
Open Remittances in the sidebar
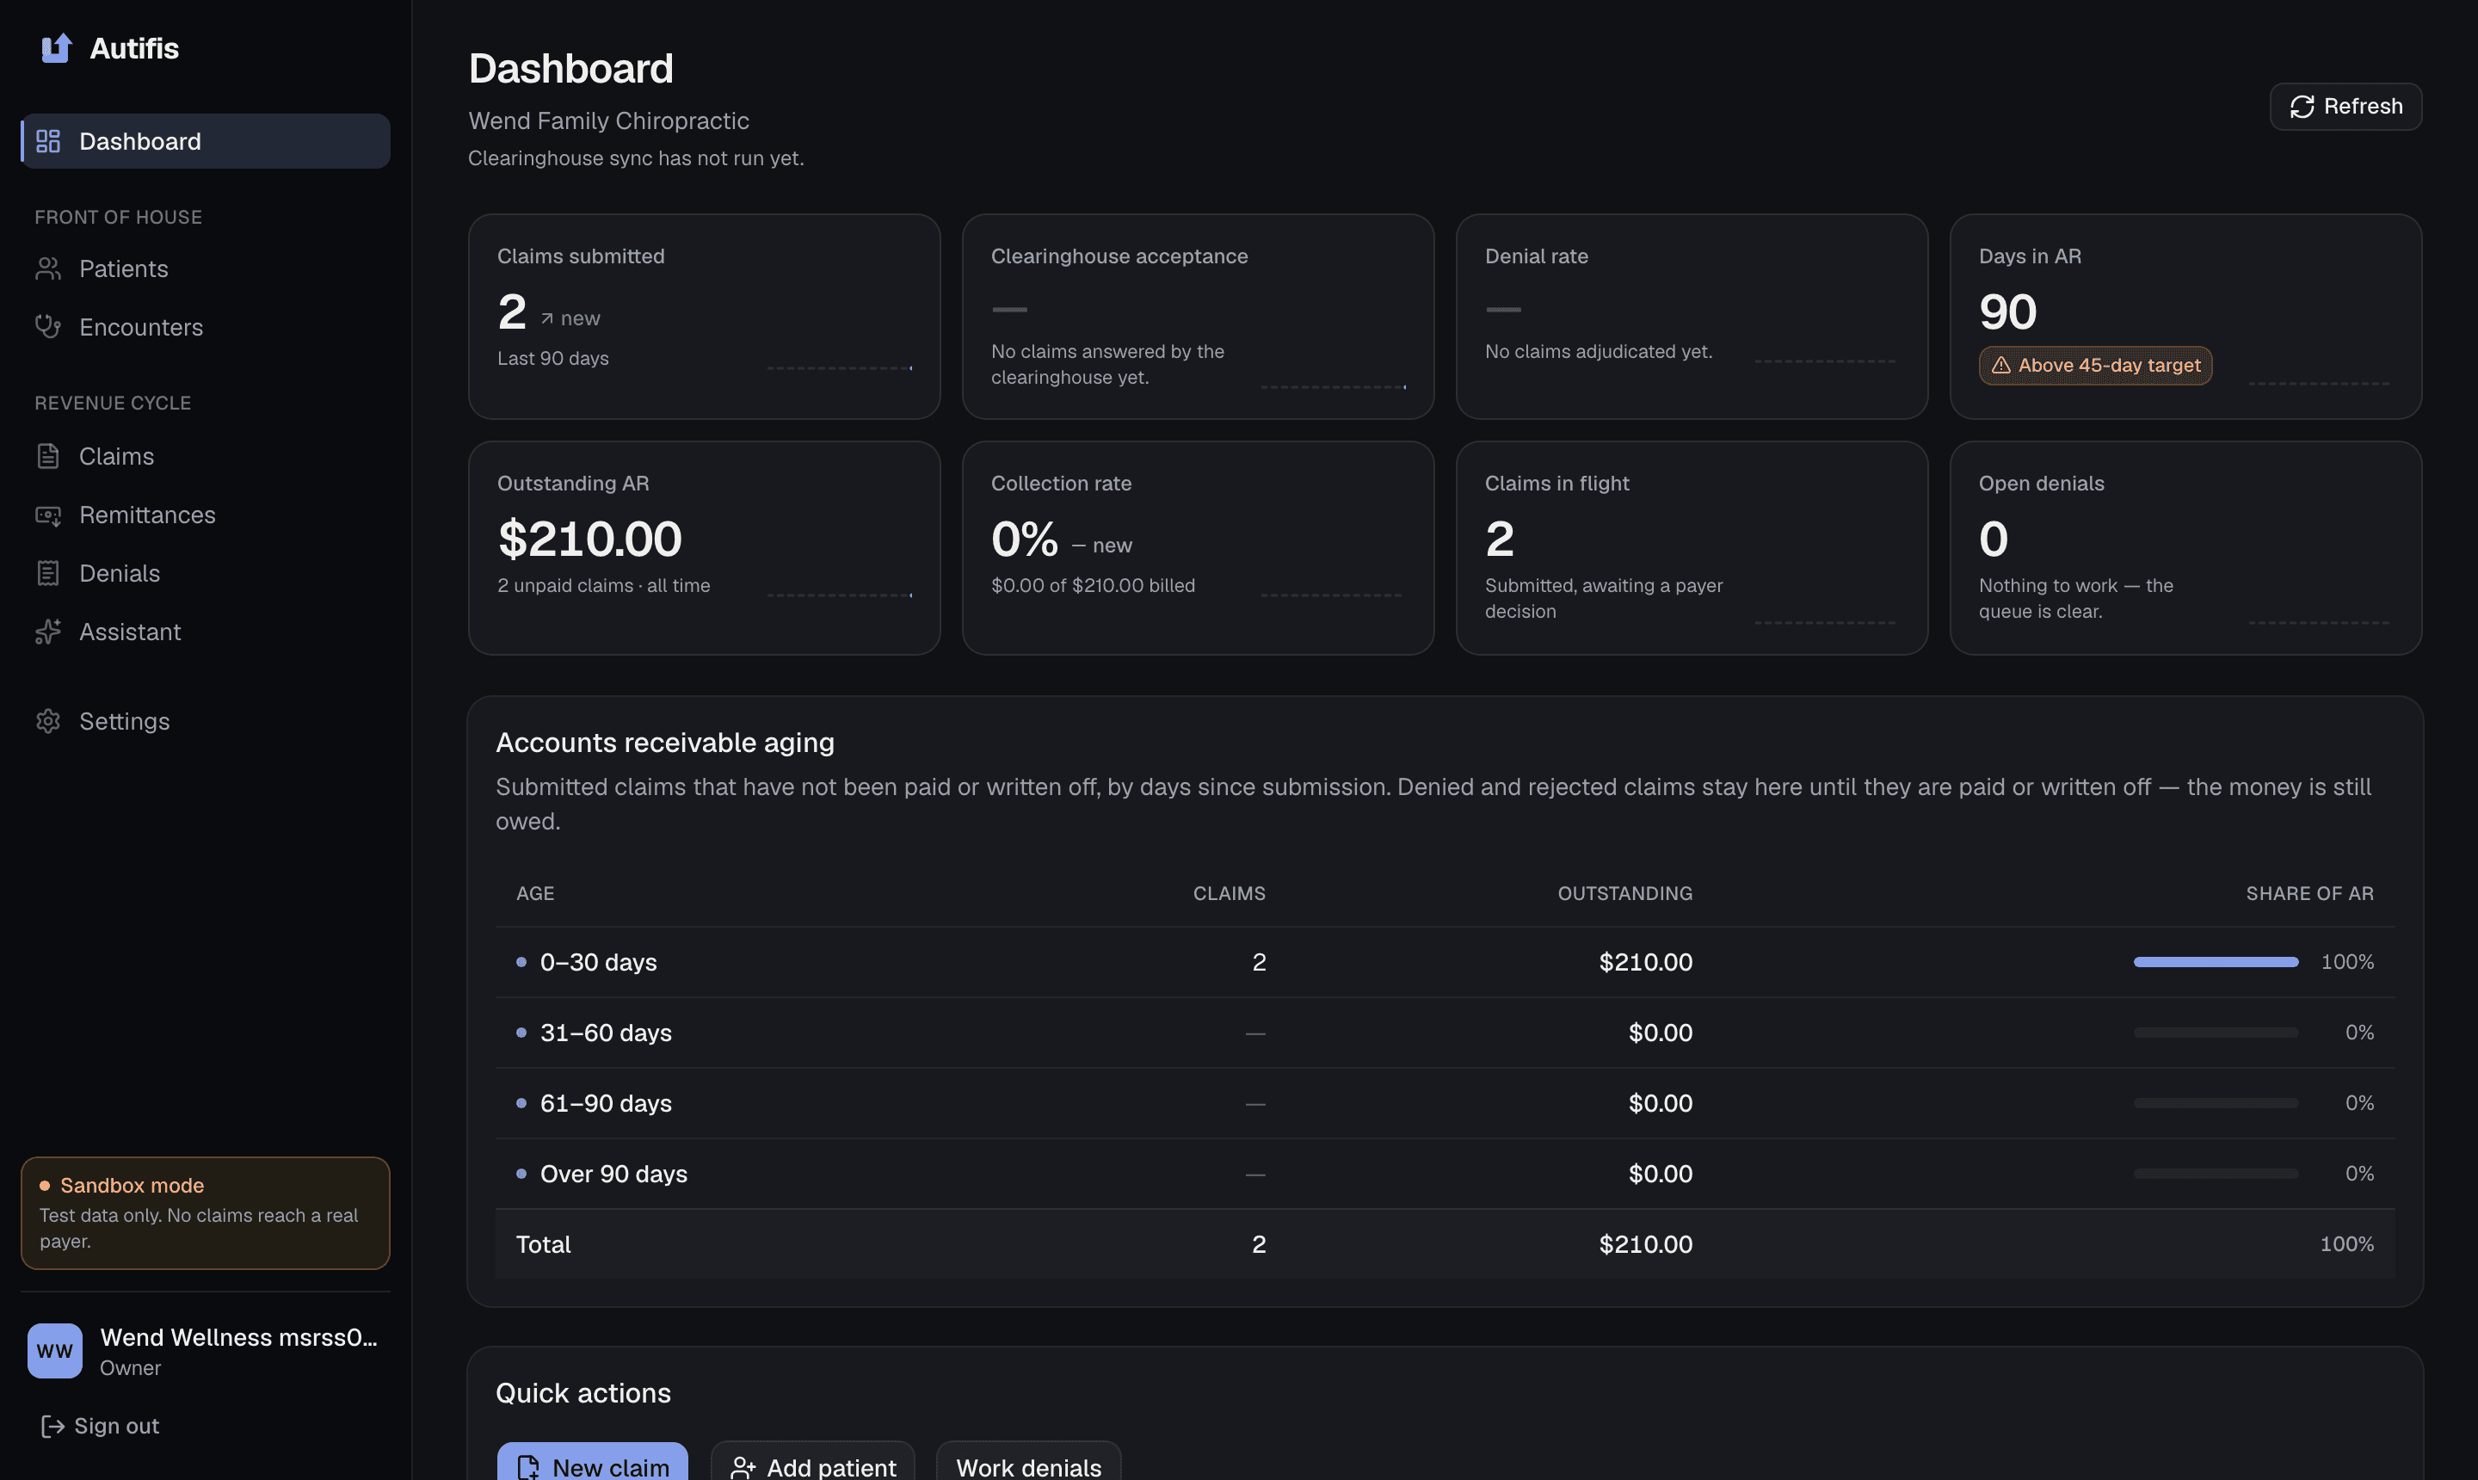click(206, 515)
